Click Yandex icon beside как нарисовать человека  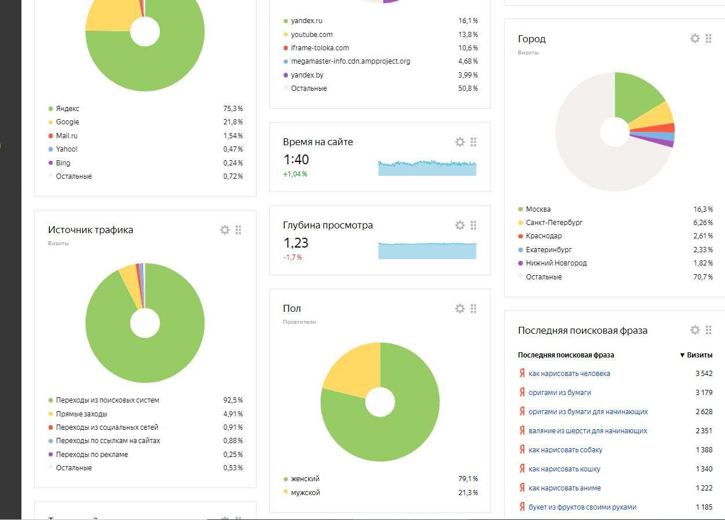pyautogui.click(x=522, y=373)
